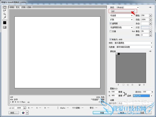Click the width field showing 545
The image size is (156, 117).
click(114, 92)
